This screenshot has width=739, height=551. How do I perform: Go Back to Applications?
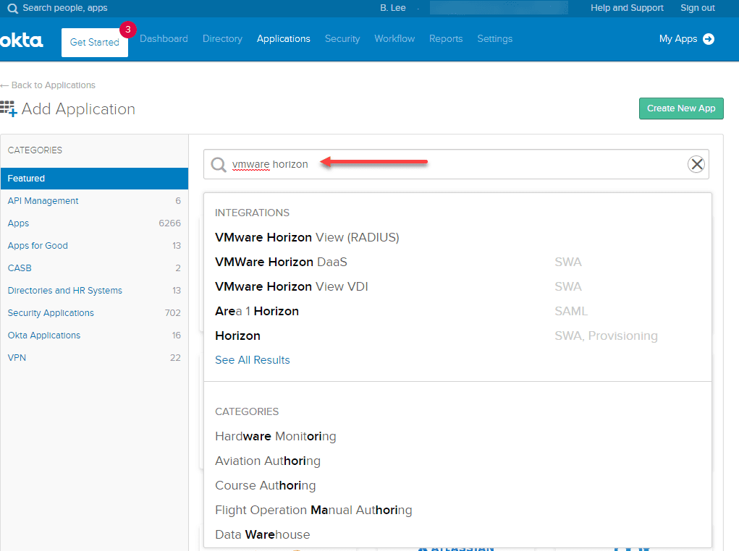(x=48, y=85)
